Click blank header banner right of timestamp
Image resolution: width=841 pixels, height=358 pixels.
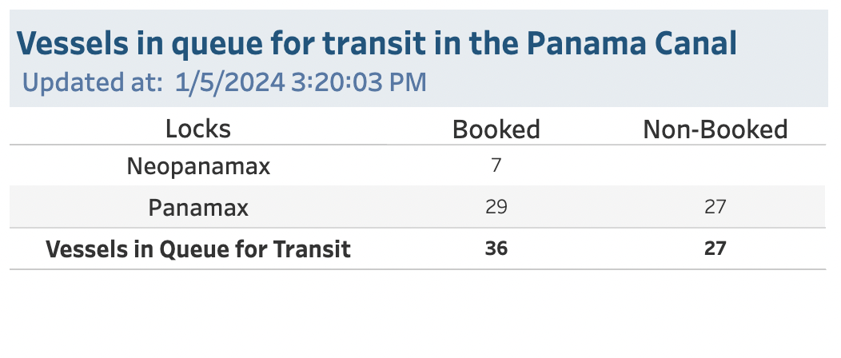[632, 84]
